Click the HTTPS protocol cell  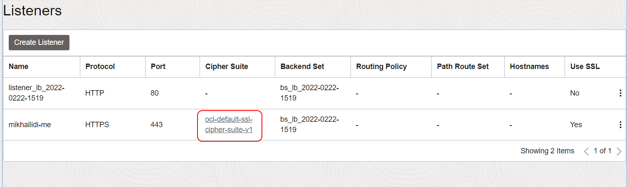point(97,125)
